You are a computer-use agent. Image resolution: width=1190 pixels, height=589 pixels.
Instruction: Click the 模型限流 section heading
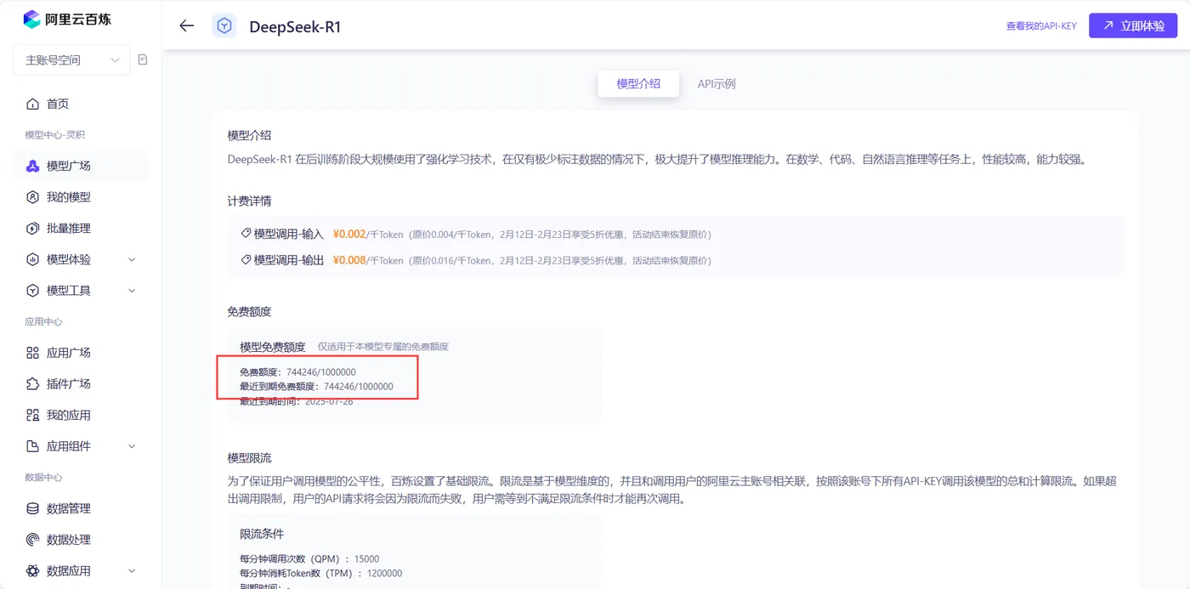click(249, 458)
